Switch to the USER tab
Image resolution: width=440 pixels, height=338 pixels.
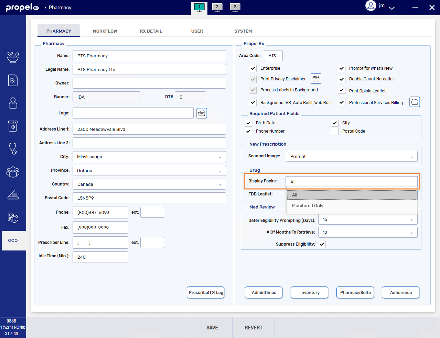point(197,31)
